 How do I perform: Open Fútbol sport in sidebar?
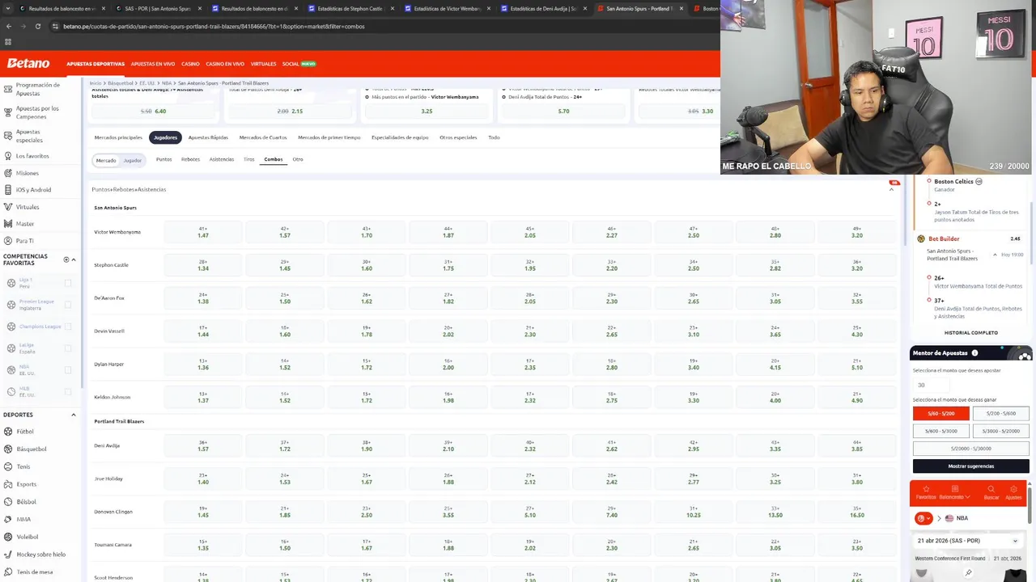coord(25,432)
